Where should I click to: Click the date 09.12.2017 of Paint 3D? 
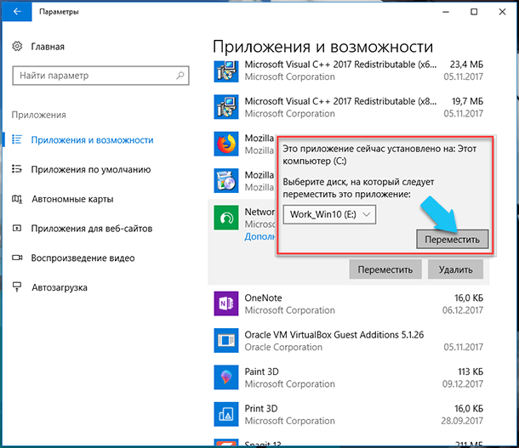coord(463,384)
